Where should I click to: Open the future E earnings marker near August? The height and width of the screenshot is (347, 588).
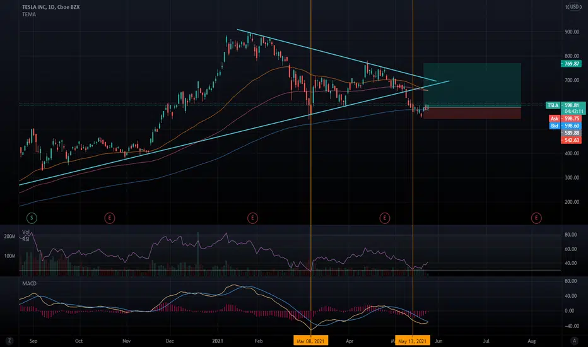(x=536, y=218)
